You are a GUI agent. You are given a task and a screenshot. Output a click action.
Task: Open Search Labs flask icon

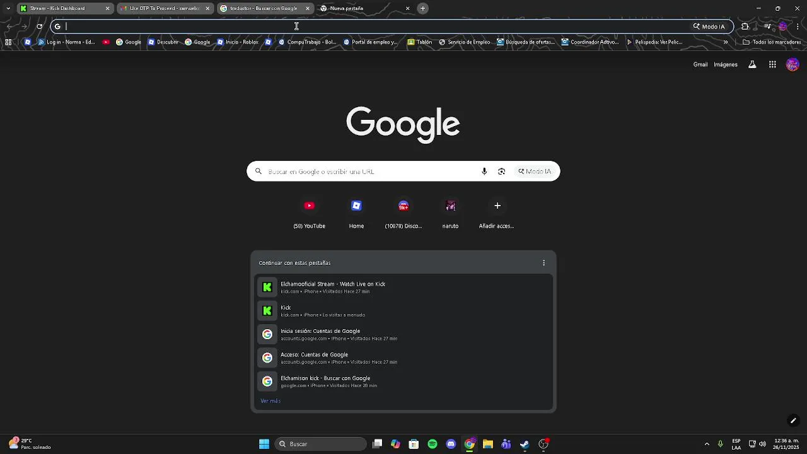coord(752,64)
